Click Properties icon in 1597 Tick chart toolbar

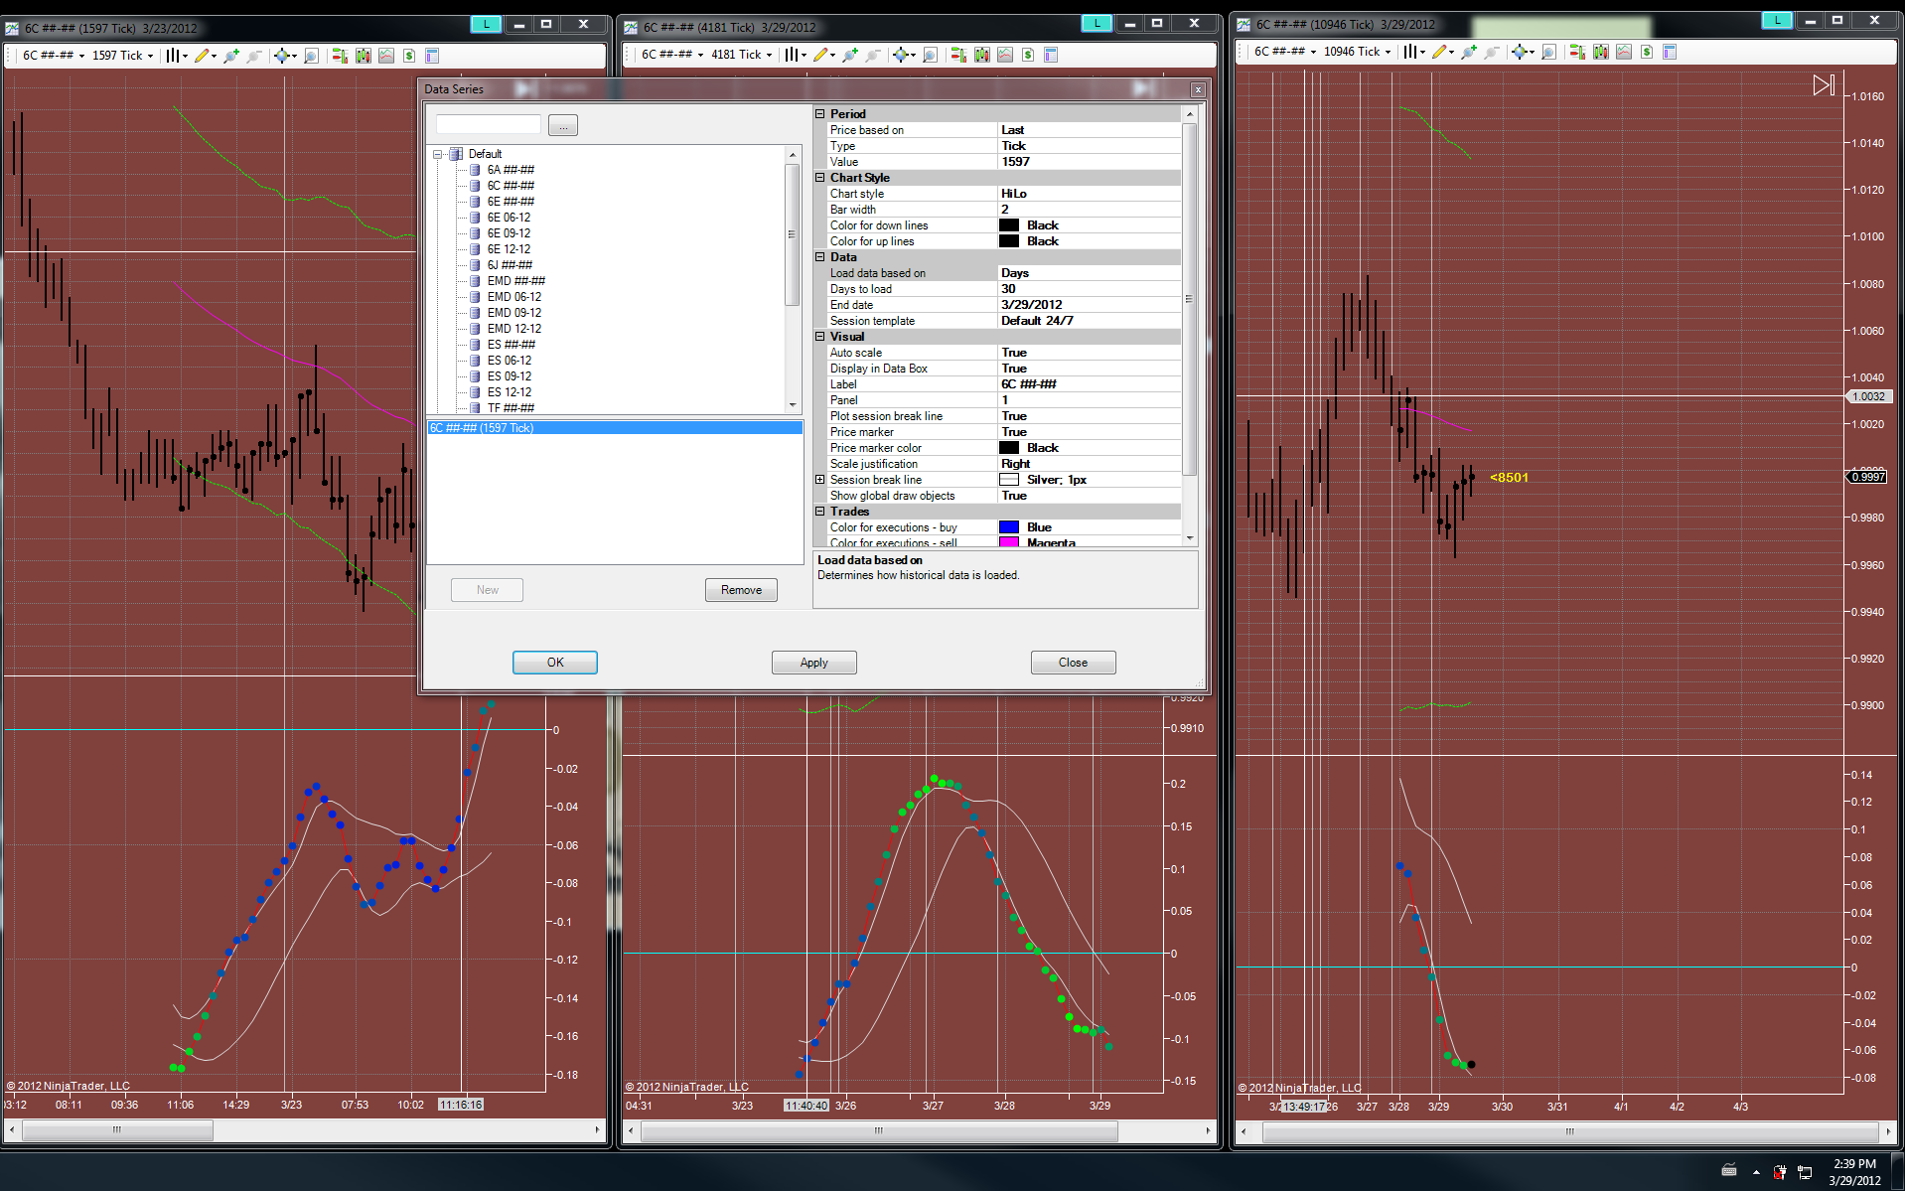432,56
